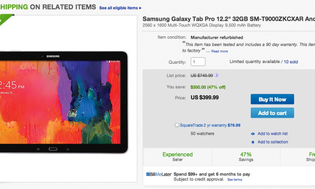Click the US $399.99 price text

tap(205, 98)
